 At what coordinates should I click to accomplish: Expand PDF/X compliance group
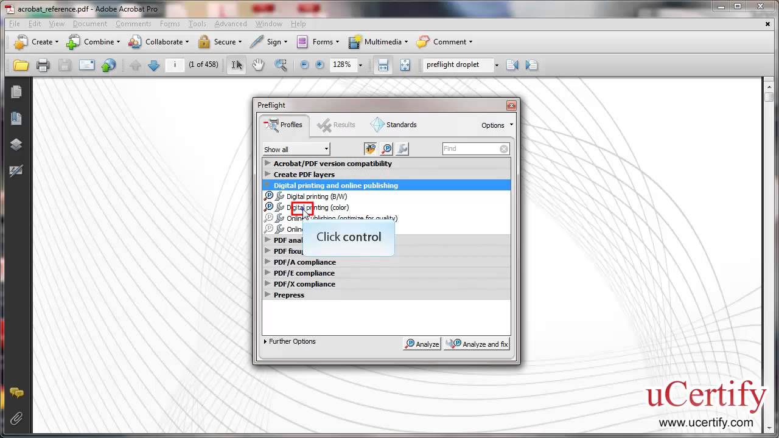click(x=267, y=283)
